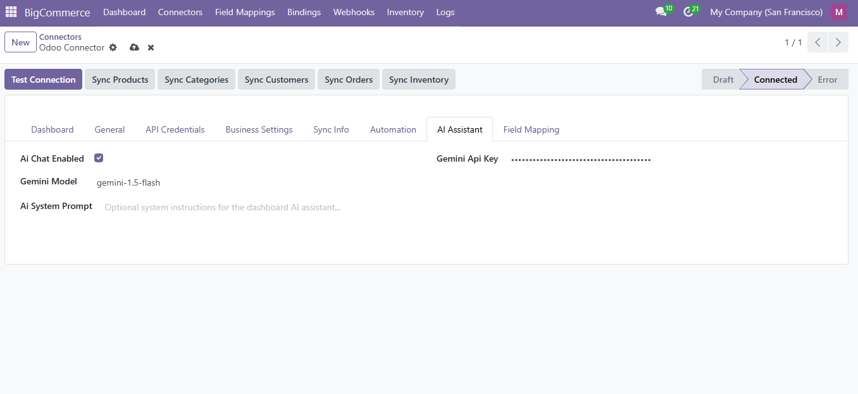The width and height of the screenshot is (858, 394).
Task: Click the user avatar M icon
Action: 839,12
